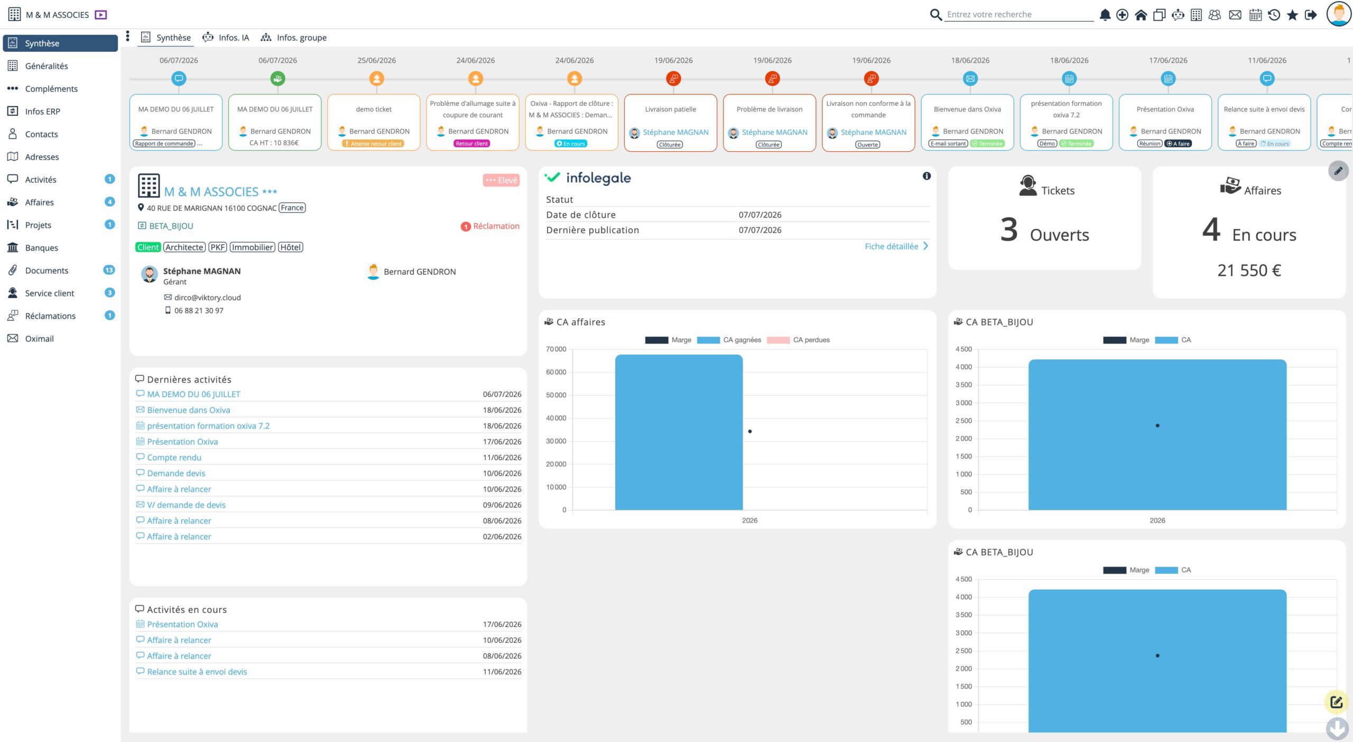Image resolution: width=1353 pixels, height=742 pixels.
Task: Click the CA affaires blue bar for 2026
Action: (679, 432)
